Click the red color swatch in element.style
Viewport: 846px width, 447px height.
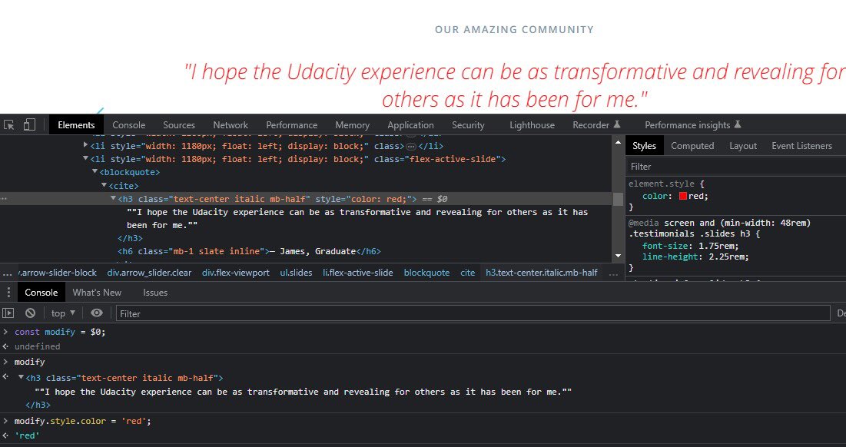click(x=682, y=197)
